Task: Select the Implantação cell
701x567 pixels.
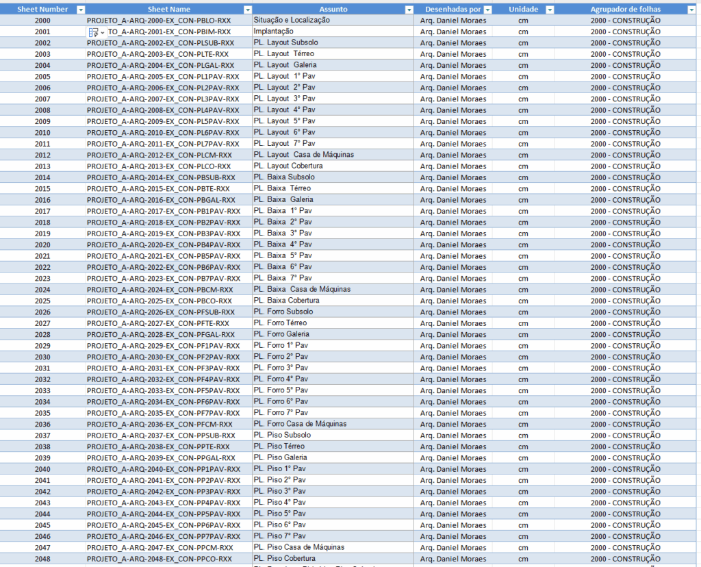Action: click(x=333, y=32)
